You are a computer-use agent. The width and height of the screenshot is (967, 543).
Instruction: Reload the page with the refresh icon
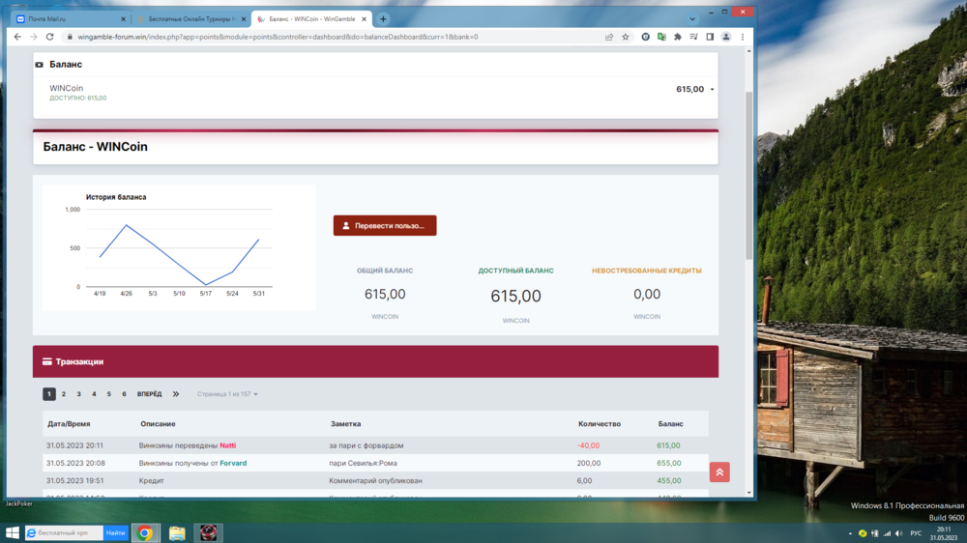tap(50, 37)
